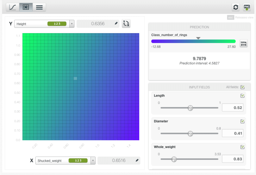Click the Diameter value input box
The width and height of the screenshot is (256, 175).
(x=233, y=133)
